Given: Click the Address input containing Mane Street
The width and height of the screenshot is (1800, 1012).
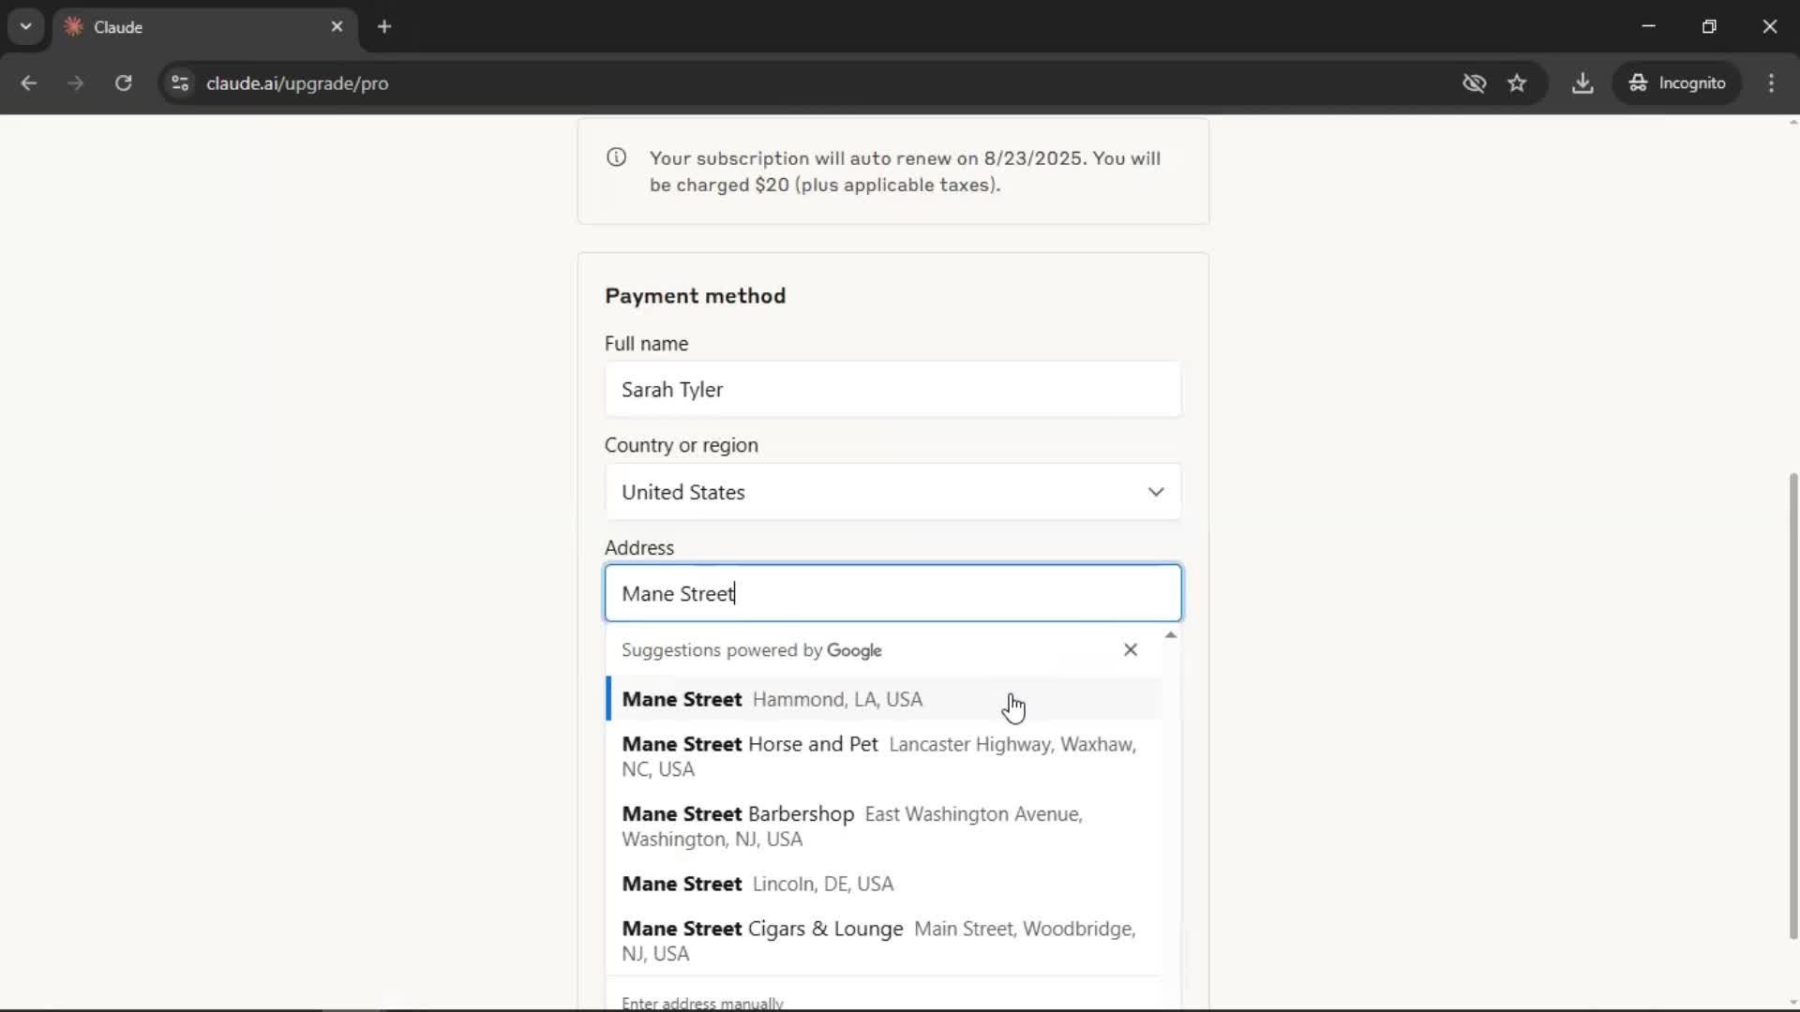Looking at the screenshot, I should click(x=892, y=593).
